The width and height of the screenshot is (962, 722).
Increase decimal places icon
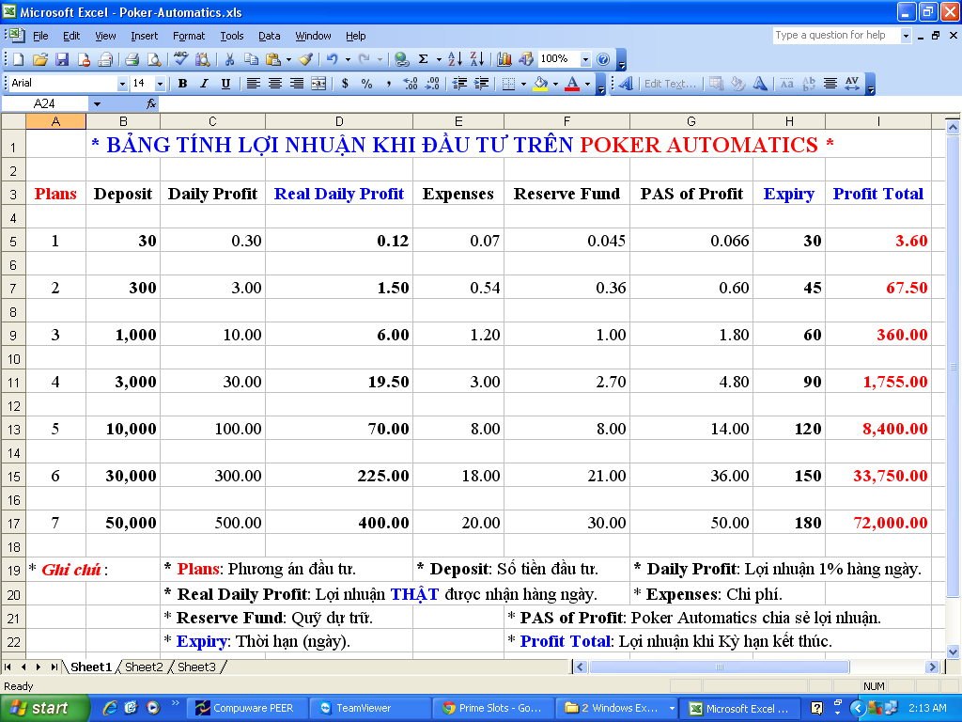point(411,84)
